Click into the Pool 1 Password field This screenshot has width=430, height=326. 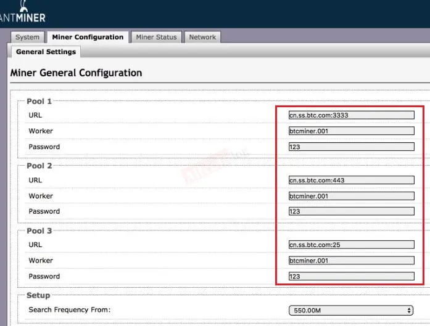[351, 147]
